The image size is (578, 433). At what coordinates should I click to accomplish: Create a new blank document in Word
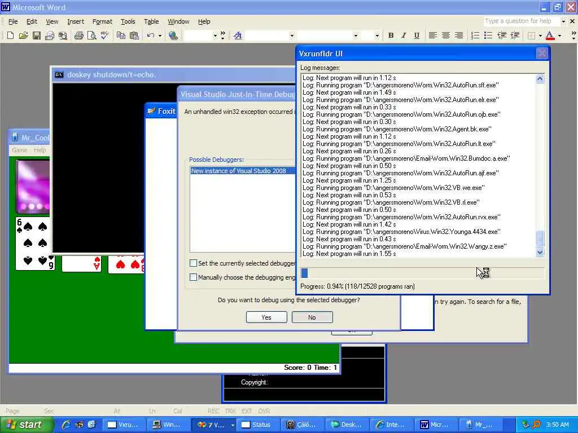pos(10,36)
